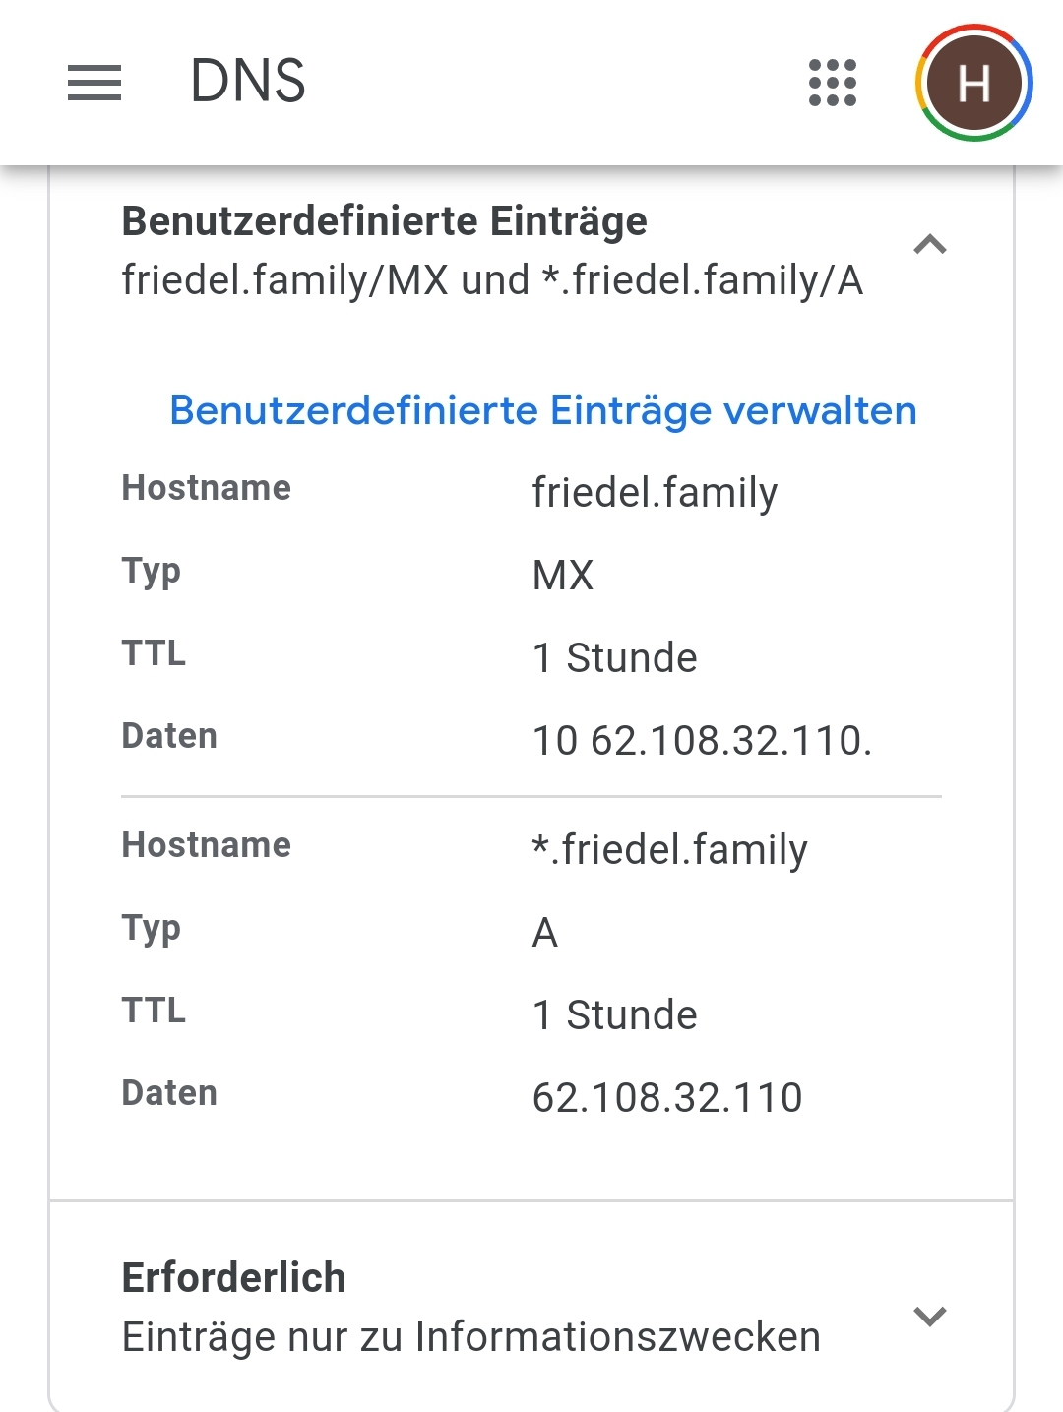Select the A record IP address 62.108.32.110

pyautogui.click(x=667, y=1097)
